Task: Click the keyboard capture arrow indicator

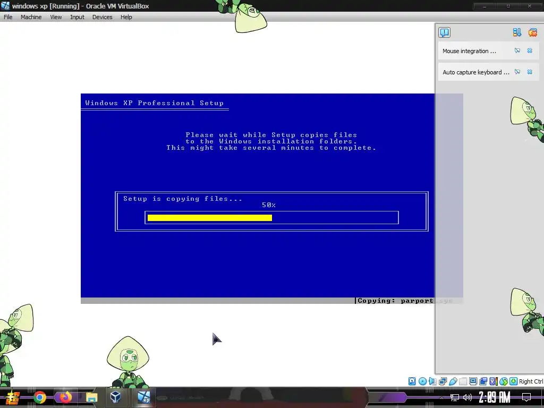Action: click(514, 381)
